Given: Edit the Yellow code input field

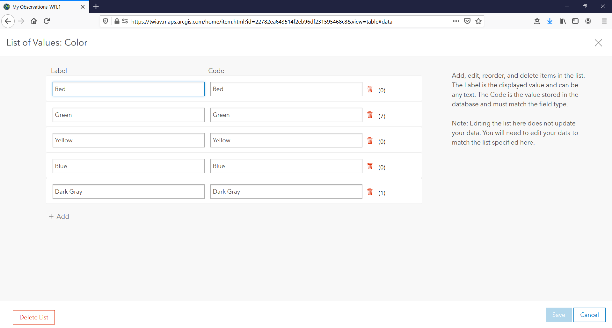Looking at the screenshot, I should pos(286,140).
